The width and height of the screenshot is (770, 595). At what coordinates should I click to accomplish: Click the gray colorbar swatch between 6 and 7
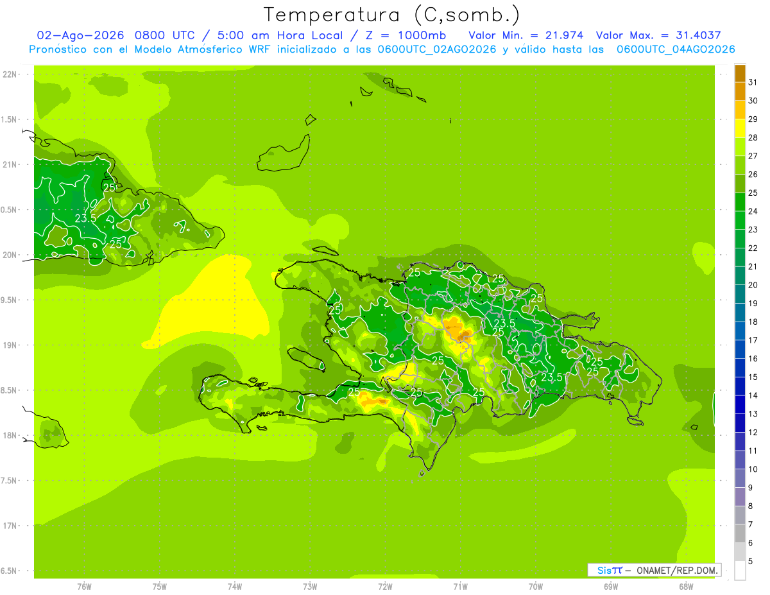[740, 533]
